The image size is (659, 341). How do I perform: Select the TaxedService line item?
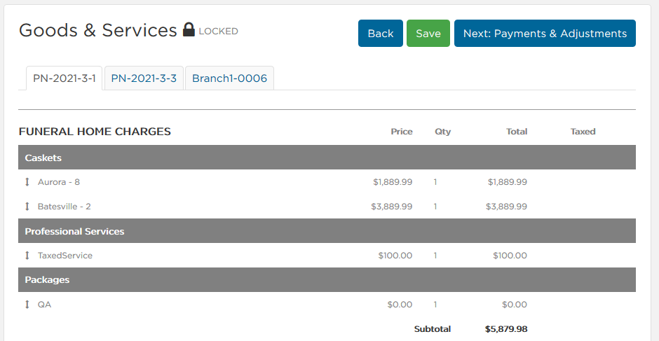(65, 256)
